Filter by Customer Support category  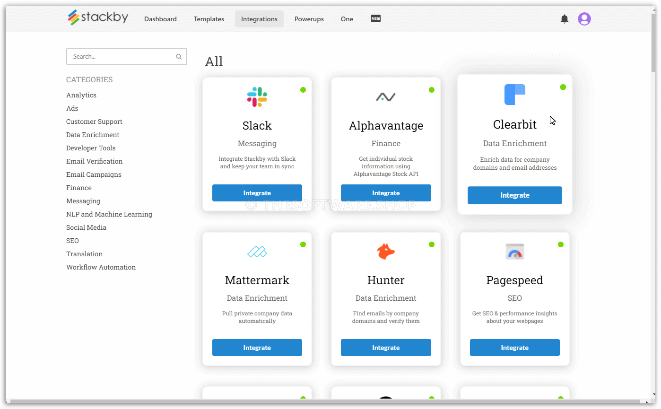click(94, 122)
